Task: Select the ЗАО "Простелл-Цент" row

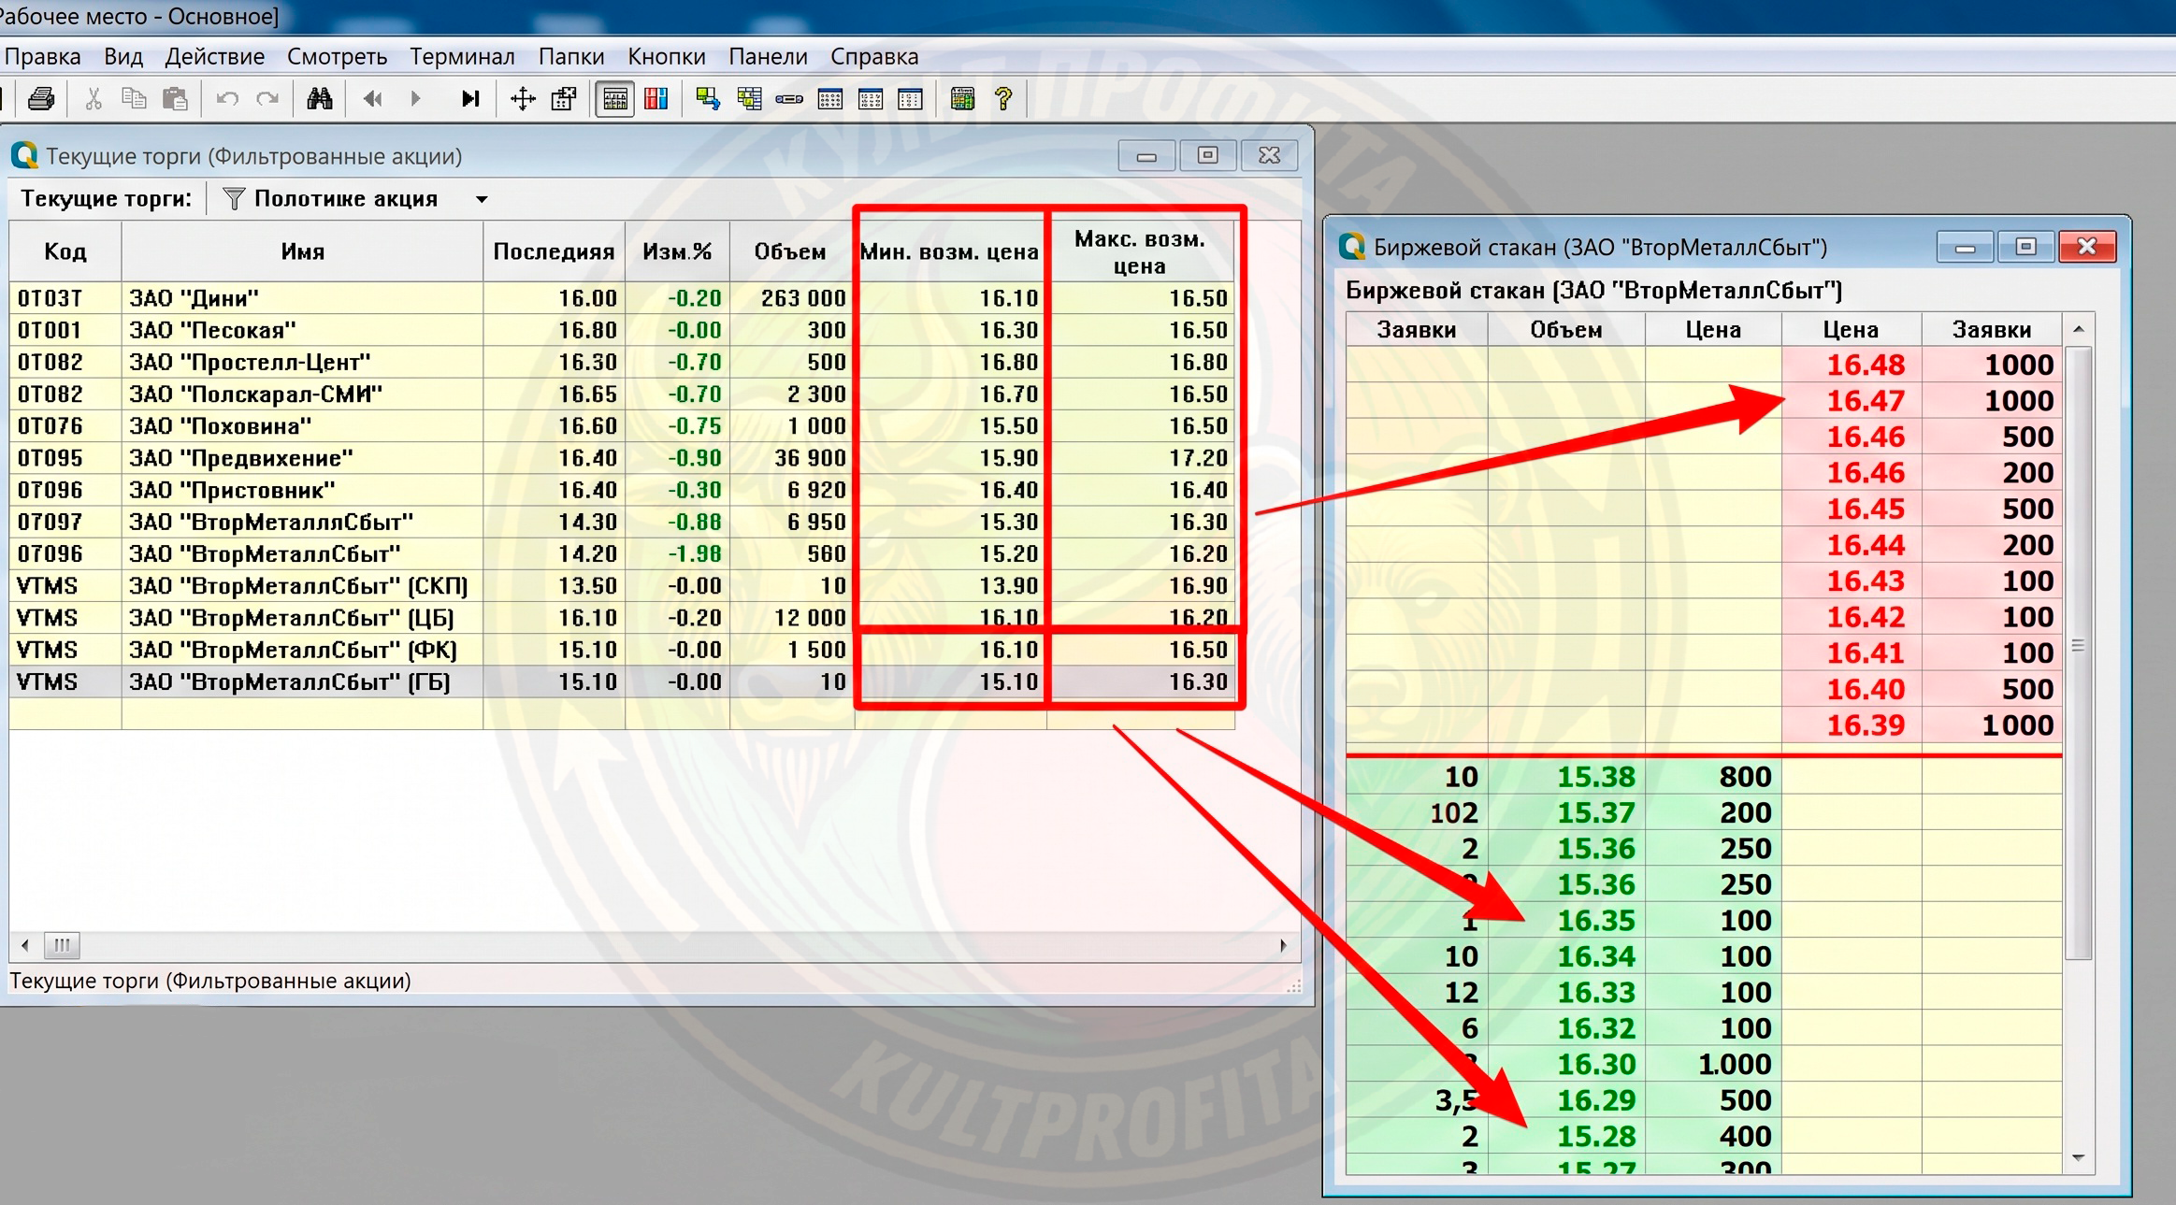Action: click(622, 362)
